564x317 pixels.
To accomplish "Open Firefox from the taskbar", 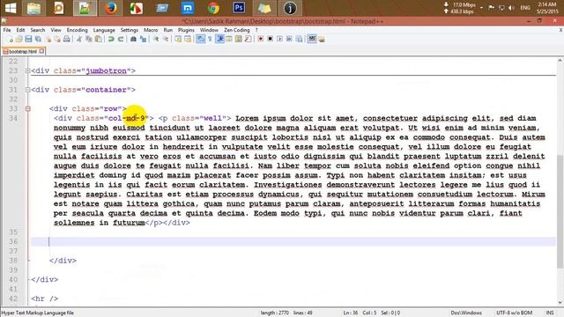I will pyautogui.click(x=111, y=8).
